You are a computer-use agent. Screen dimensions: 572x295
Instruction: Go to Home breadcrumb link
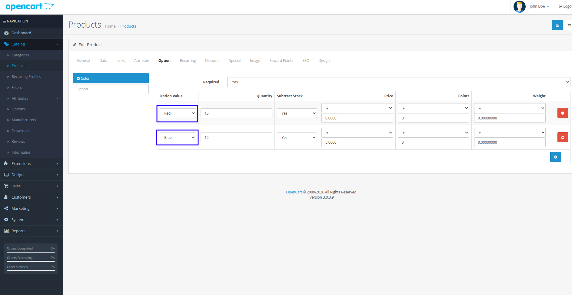pos(110,26)
